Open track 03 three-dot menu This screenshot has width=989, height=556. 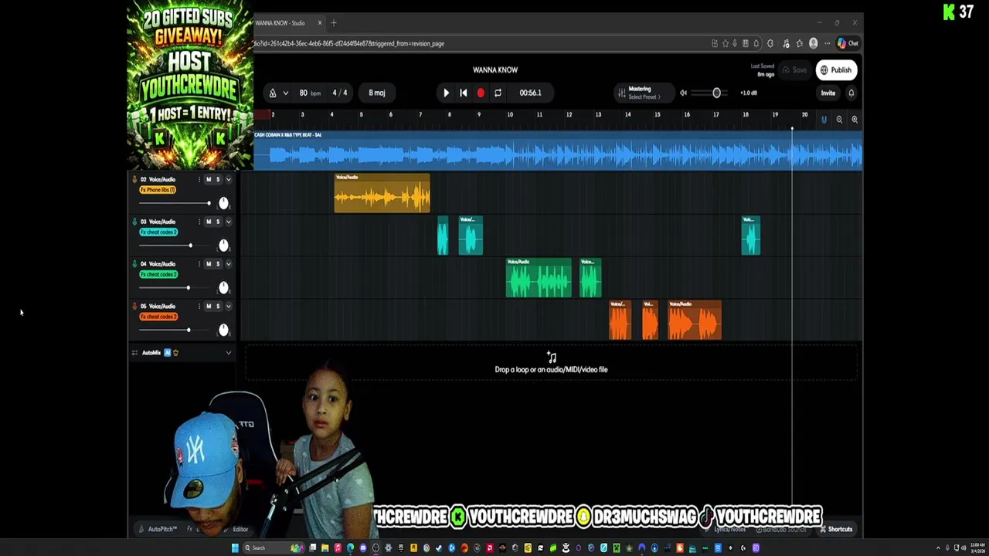199,222
